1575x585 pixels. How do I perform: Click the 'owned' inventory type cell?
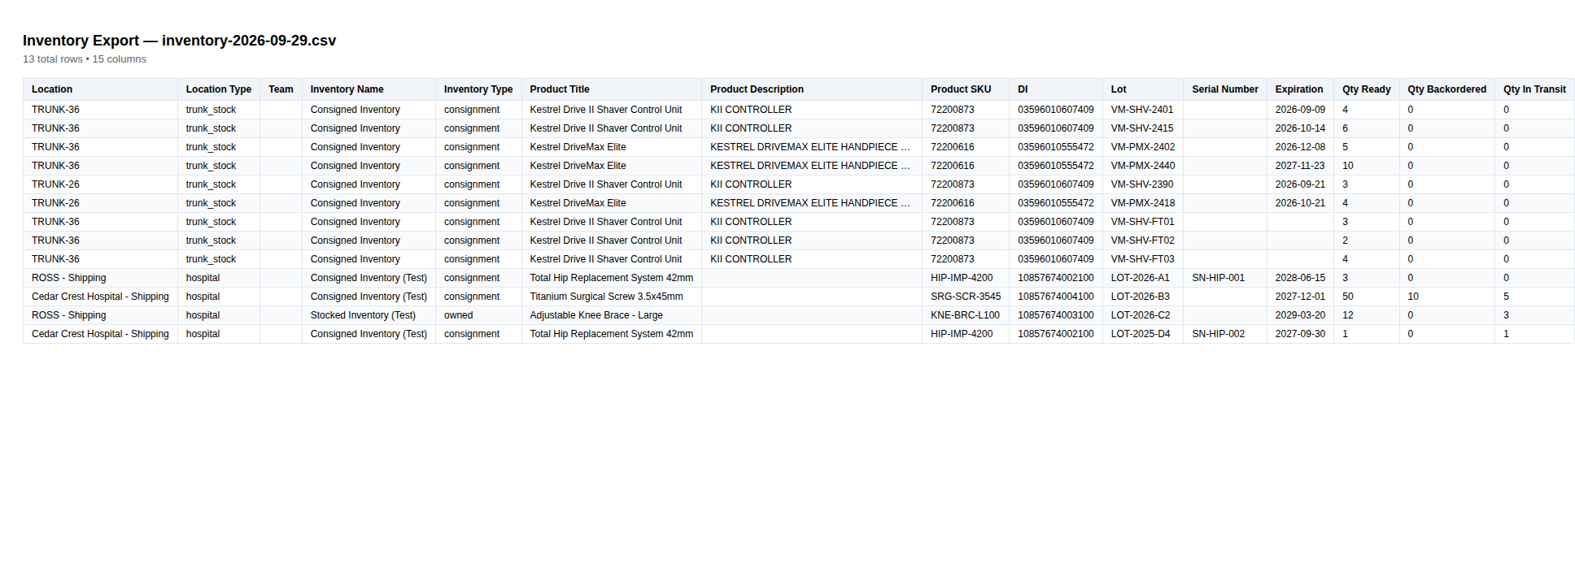478,315
